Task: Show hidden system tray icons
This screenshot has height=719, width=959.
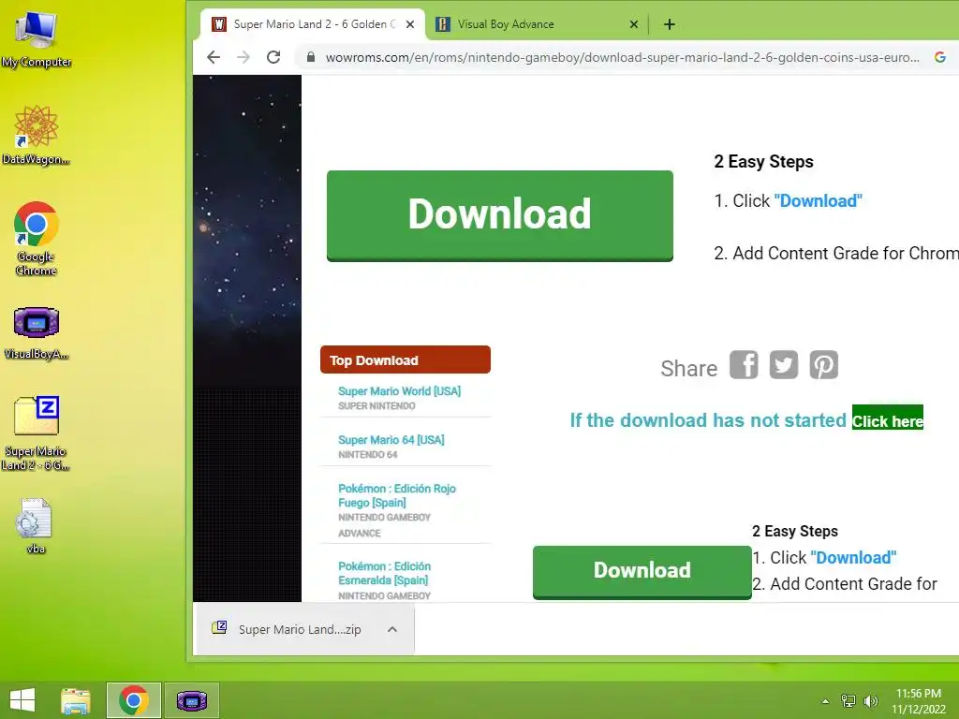Action: [826, 701]
